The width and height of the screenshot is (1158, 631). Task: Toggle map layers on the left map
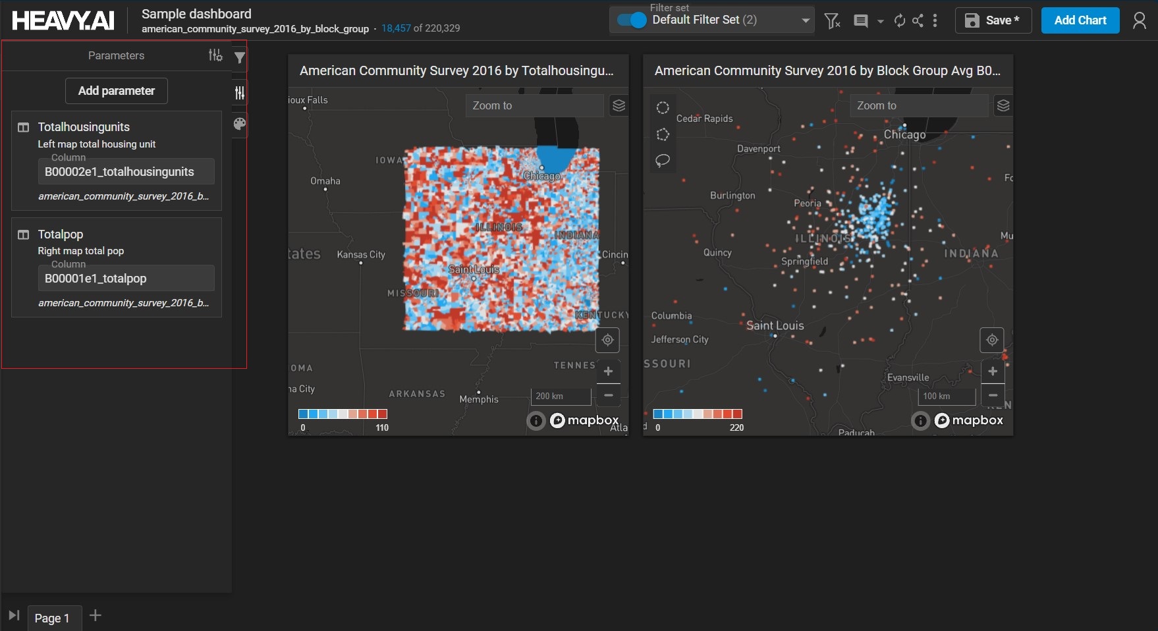point(619,105)
